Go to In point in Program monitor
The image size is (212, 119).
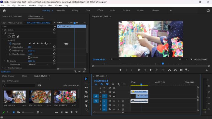pos(139,70)
